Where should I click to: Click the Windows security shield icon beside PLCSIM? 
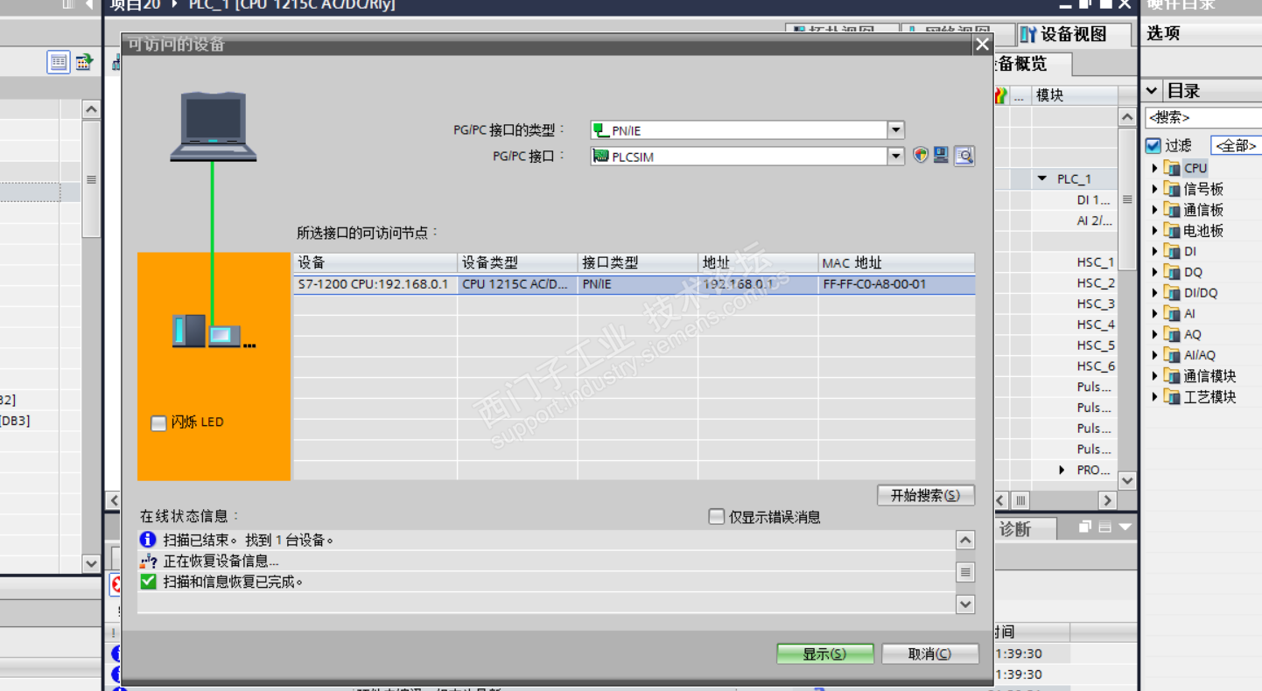click(920, 156)
